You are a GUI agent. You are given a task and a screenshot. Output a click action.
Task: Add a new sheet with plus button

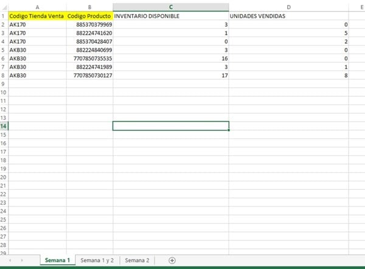pyautogui.click(x=172, y=260)
